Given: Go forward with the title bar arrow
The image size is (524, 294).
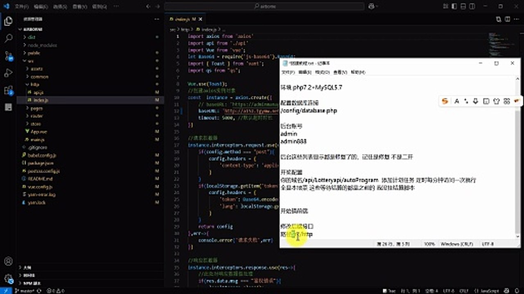Looking at the screenshot, I should click(158, 6).
